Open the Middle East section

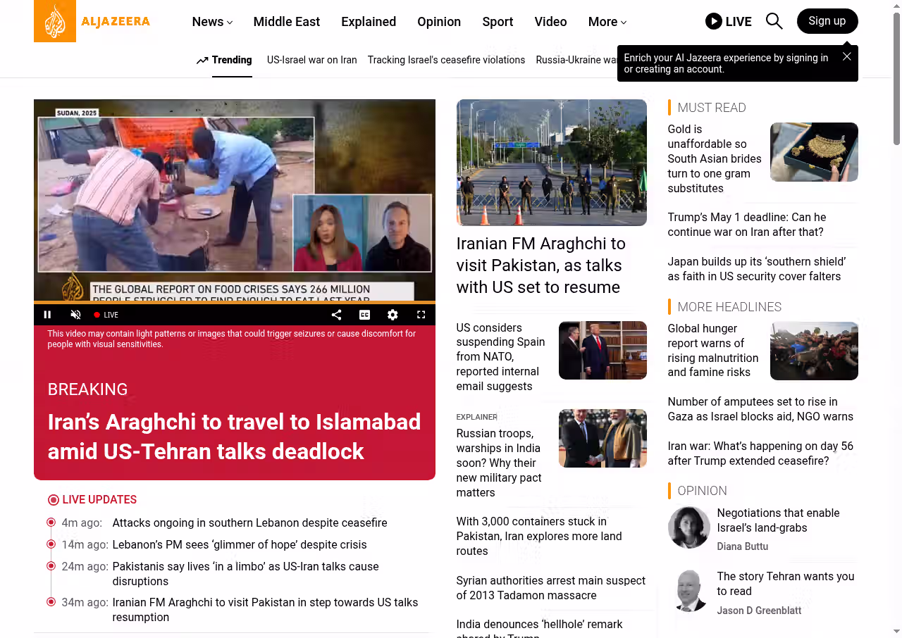click(x=286, y=22)
